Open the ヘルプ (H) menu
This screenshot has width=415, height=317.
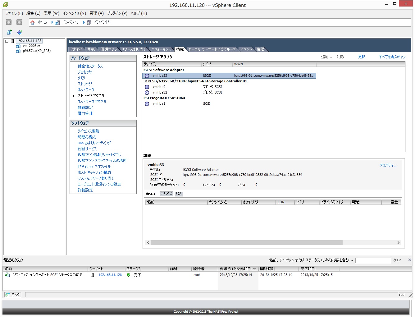139,13
